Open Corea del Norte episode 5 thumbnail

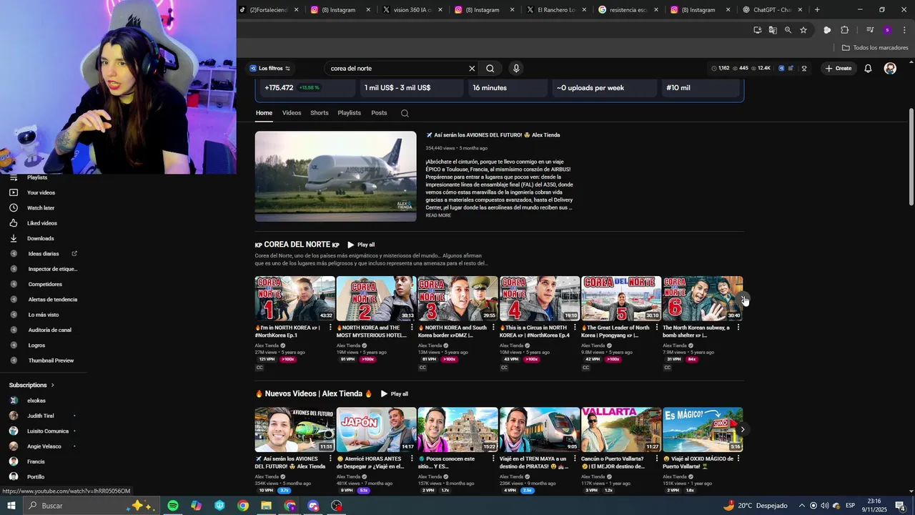pyautogui.click(x=620, y=298)
